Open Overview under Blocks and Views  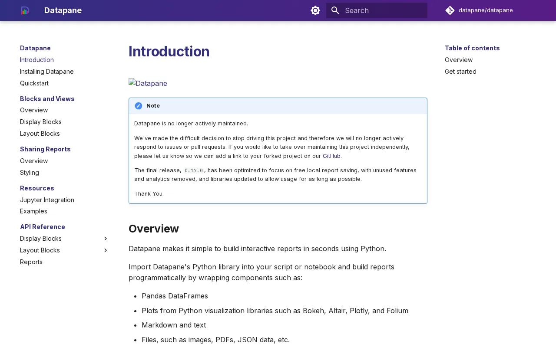coord(34,110)
